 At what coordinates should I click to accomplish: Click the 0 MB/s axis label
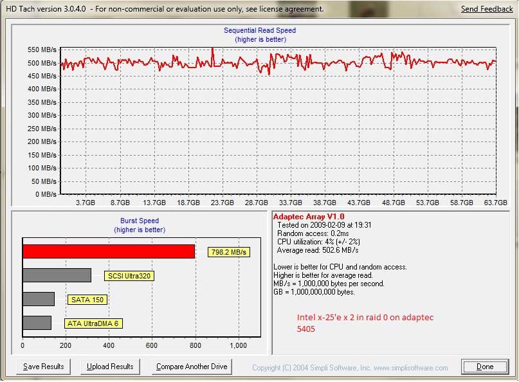[46, 194]
